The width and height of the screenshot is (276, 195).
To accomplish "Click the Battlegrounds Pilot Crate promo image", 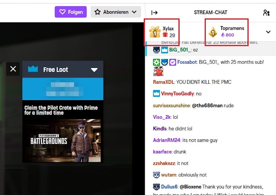I will pyautogui.click(x=63, y=140).
